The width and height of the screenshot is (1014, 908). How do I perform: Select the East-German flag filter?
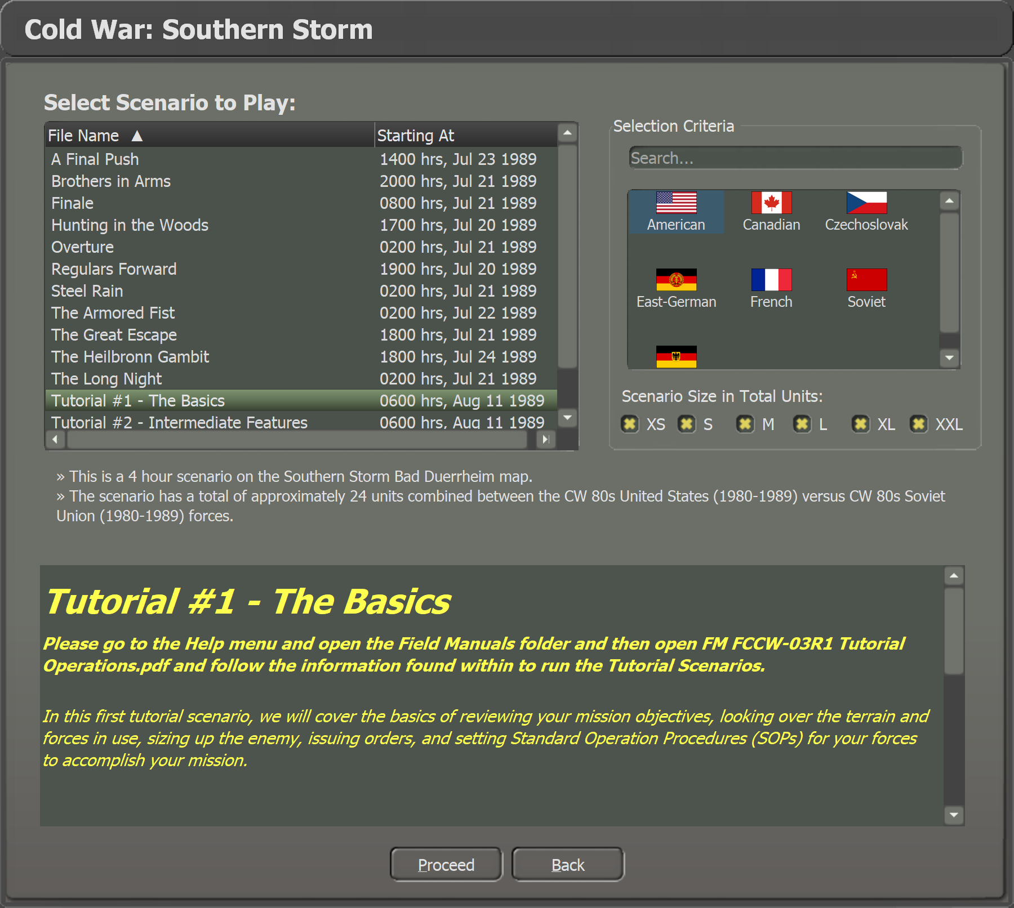(676, 289)
